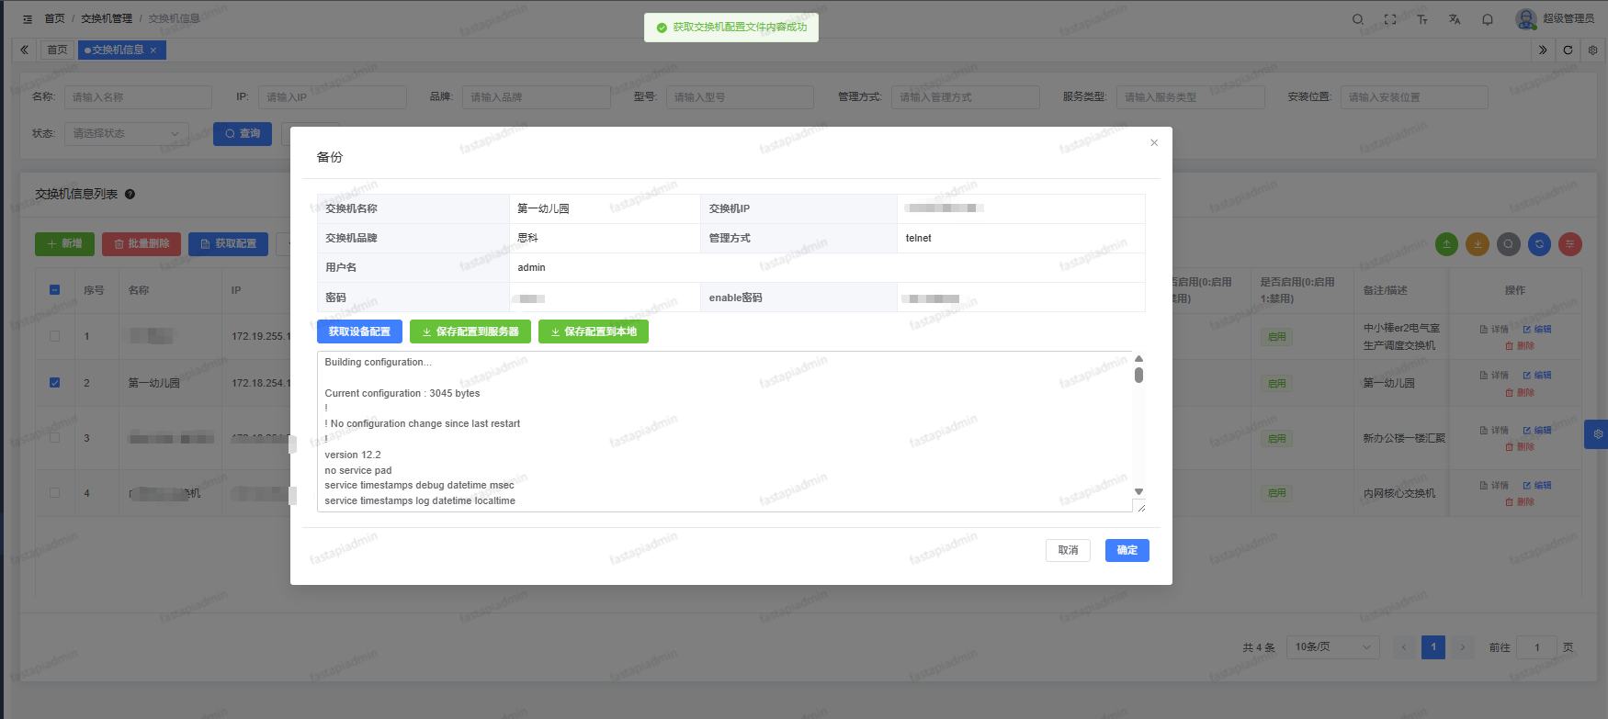Open the red column settings circle icon
The image size is (1608, 719).
1570,244
